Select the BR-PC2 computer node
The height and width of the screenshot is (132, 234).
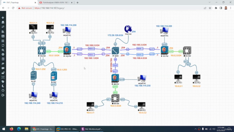(141, 105)
